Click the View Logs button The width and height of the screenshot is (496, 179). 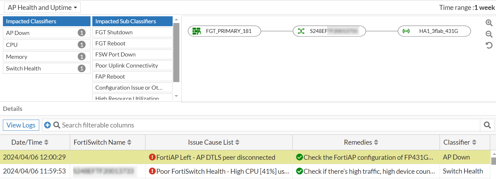coord(21,125)
